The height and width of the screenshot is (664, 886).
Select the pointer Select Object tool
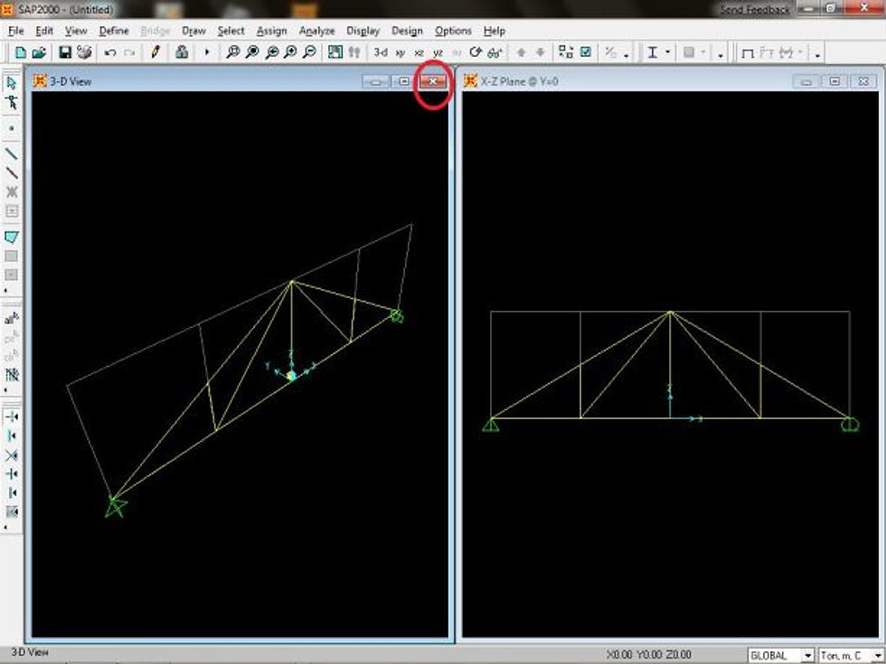[11, 83]
